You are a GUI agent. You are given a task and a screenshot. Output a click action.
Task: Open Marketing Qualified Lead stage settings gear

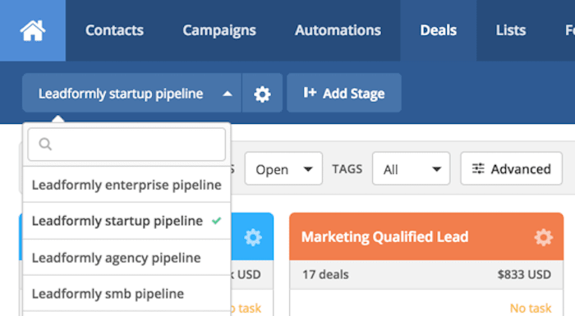(x=544, y=237)
